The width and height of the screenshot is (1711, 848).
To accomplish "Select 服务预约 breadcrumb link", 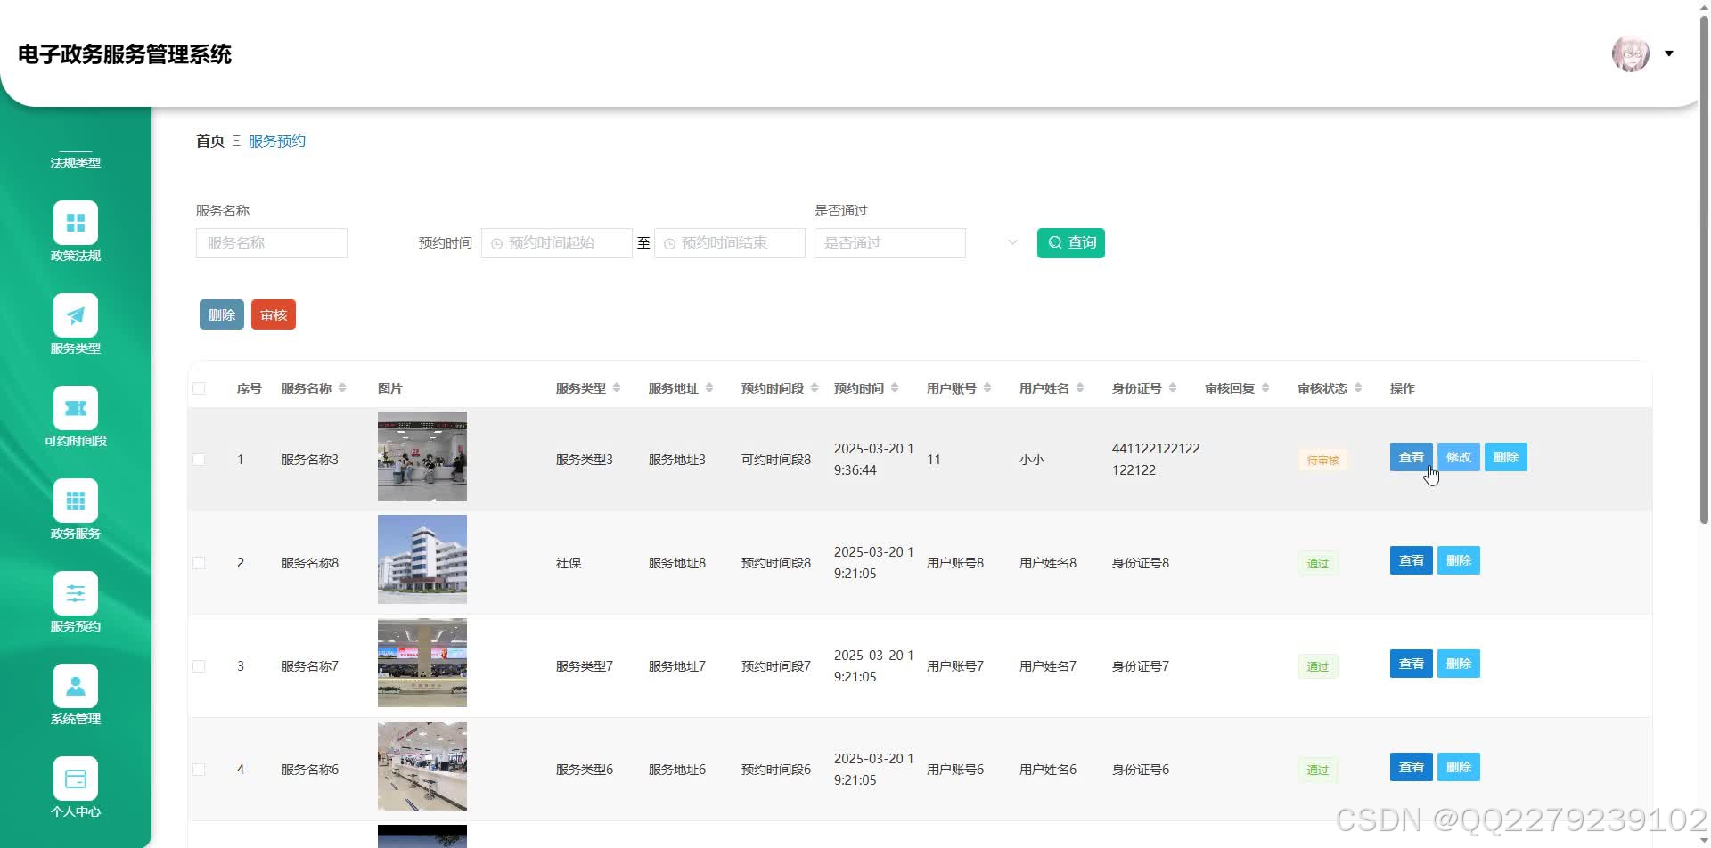I will coord(276,141).
